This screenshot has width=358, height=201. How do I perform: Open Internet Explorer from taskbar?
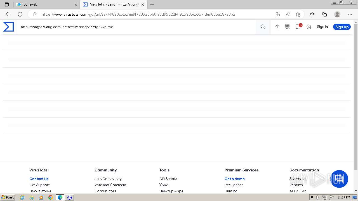point(22,197)
